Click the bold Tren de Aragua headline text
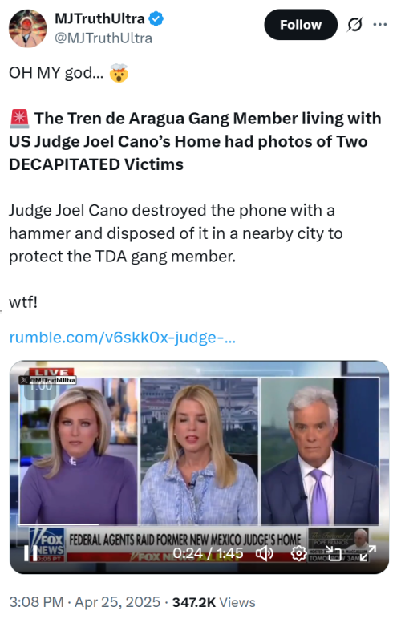 (195, 141)
